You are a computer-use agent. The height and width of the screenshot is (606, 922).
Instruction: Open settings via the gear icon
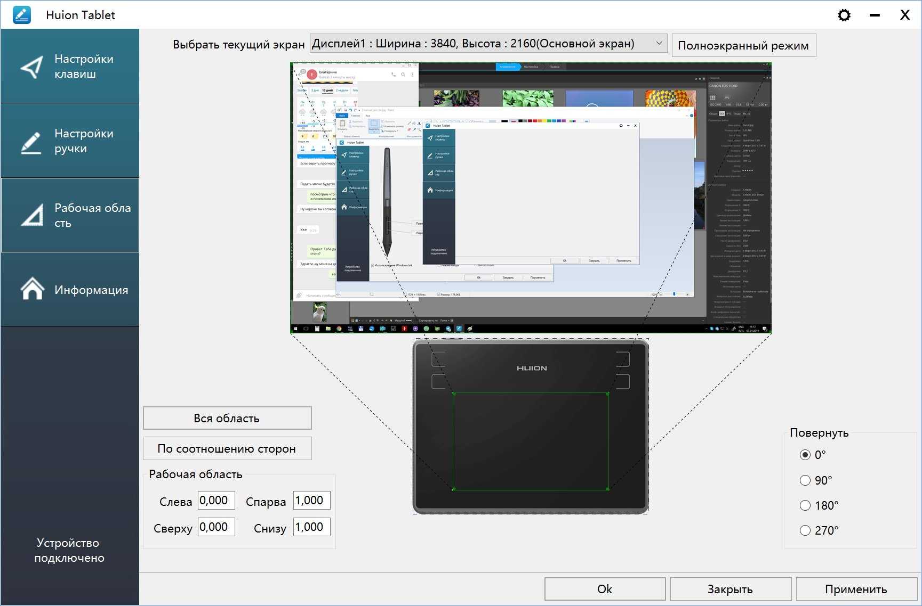tap(844, 15)
